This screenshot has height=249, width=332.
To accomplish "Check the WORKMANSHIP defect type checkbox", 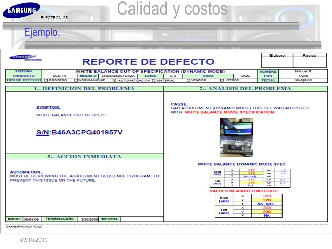I will click(76, 80).
